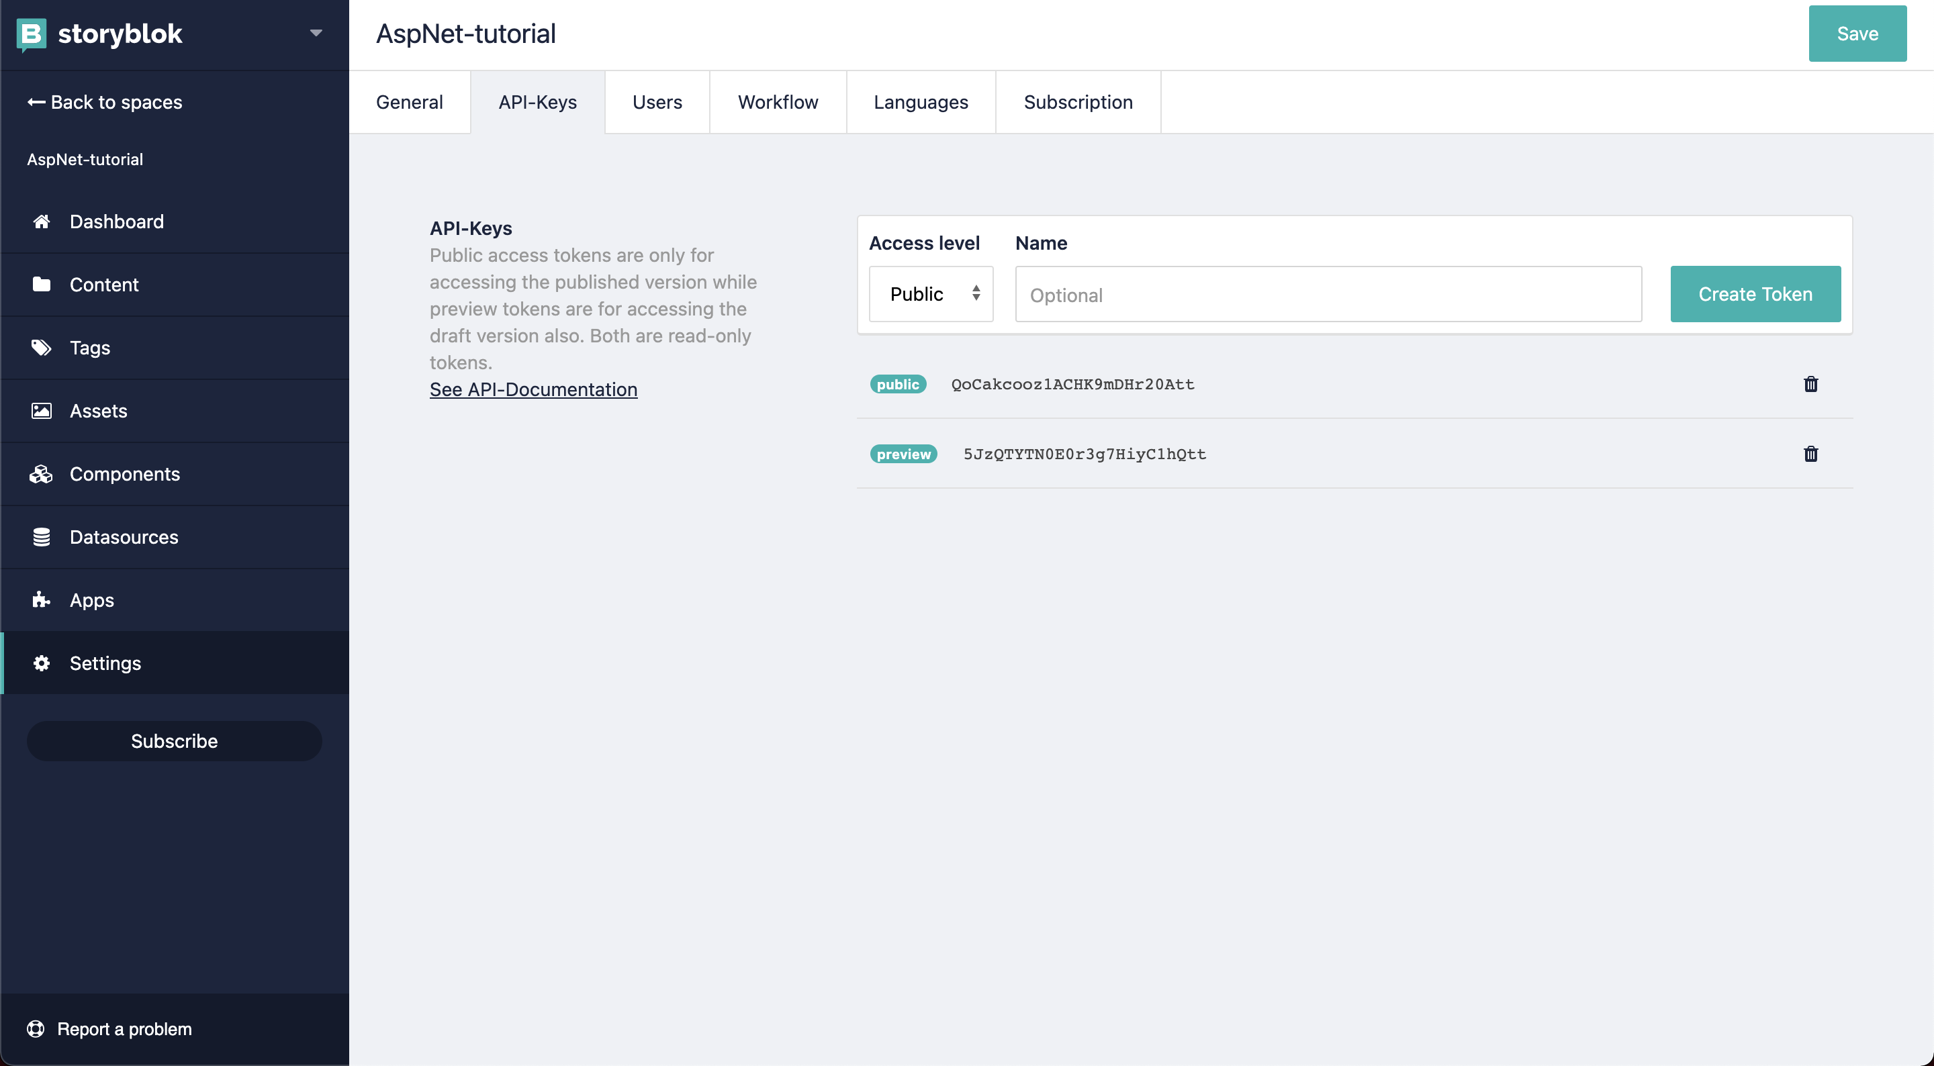Screen dimensions: 1934x1066
Task: Switch to the API-Keys tab
Action: (537, 102)
